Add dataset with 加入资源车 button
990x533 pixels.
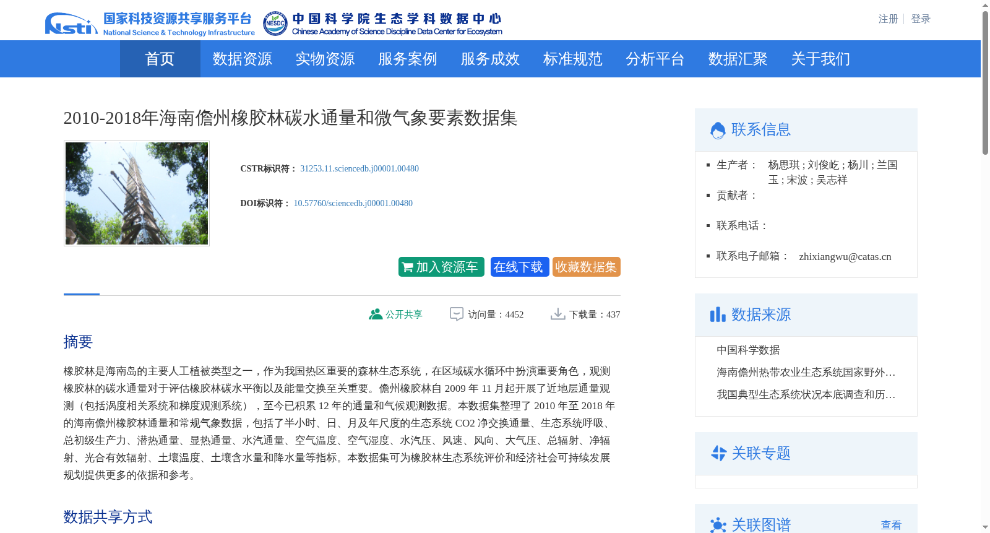[441, 267]
